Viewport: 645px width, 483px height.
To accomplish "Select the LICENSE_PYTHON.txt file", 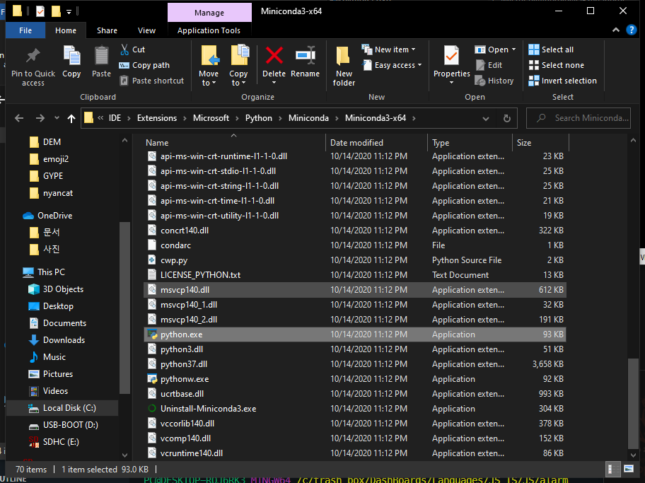I will tap(355, 275).
